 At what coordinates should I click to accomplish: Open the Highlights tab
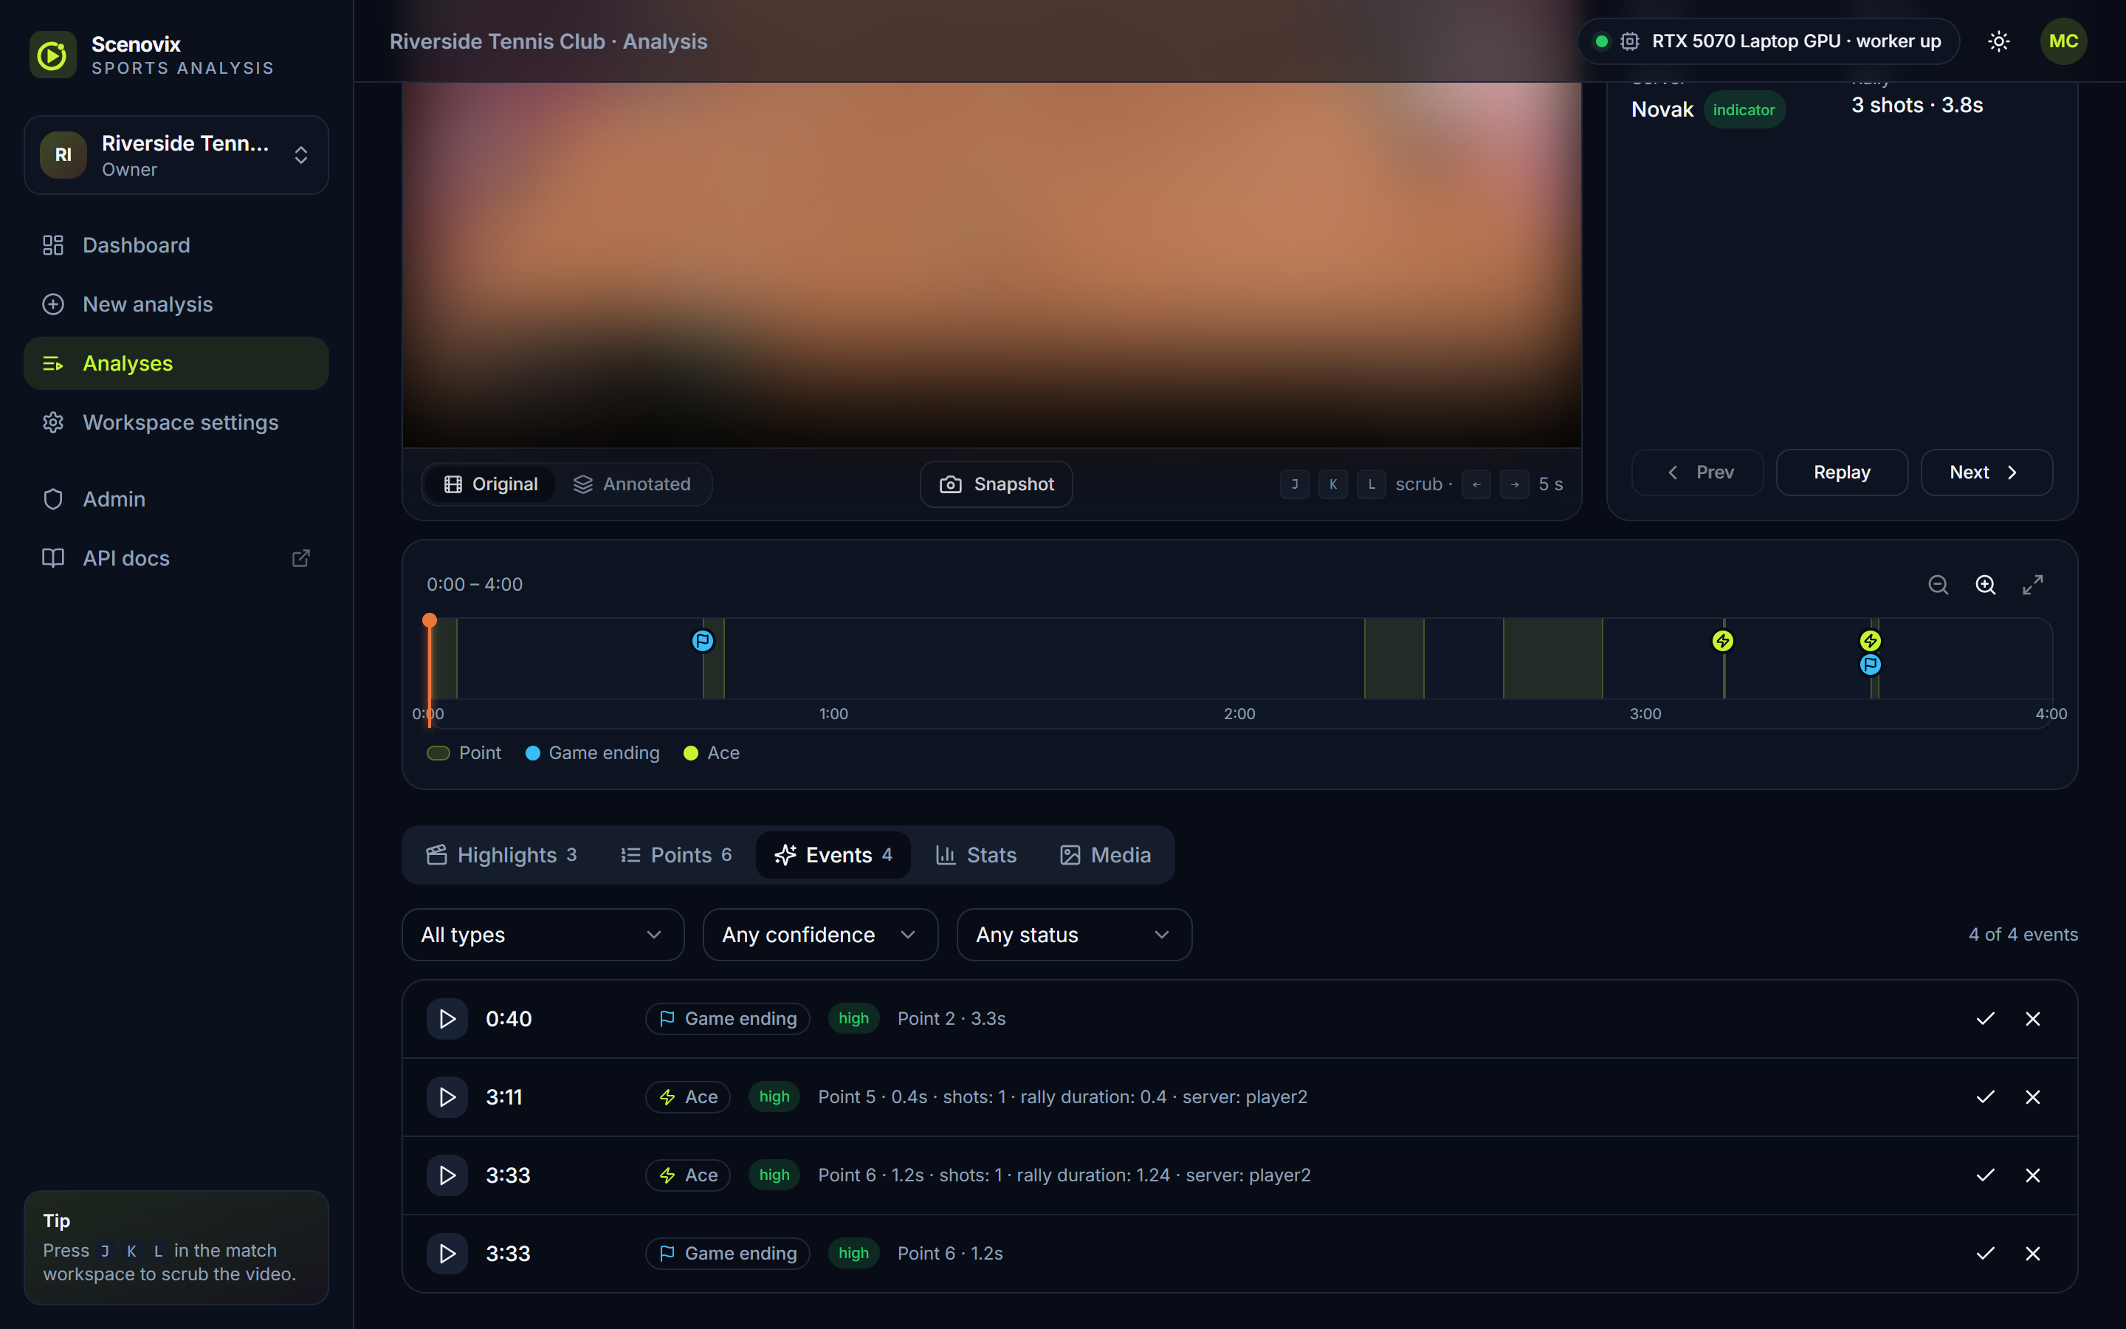(500, 855)
